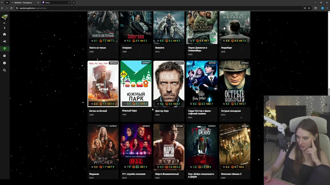Reload the page with the browser refresh icon
Image resolution: width=330 pixels, height=185 pixels.
click(11, 8)
